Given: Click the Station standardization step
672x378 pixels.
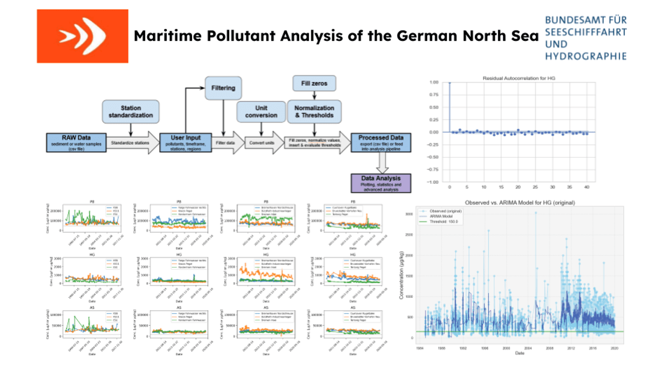Looking at the screenshot, I should click(131, 111).
